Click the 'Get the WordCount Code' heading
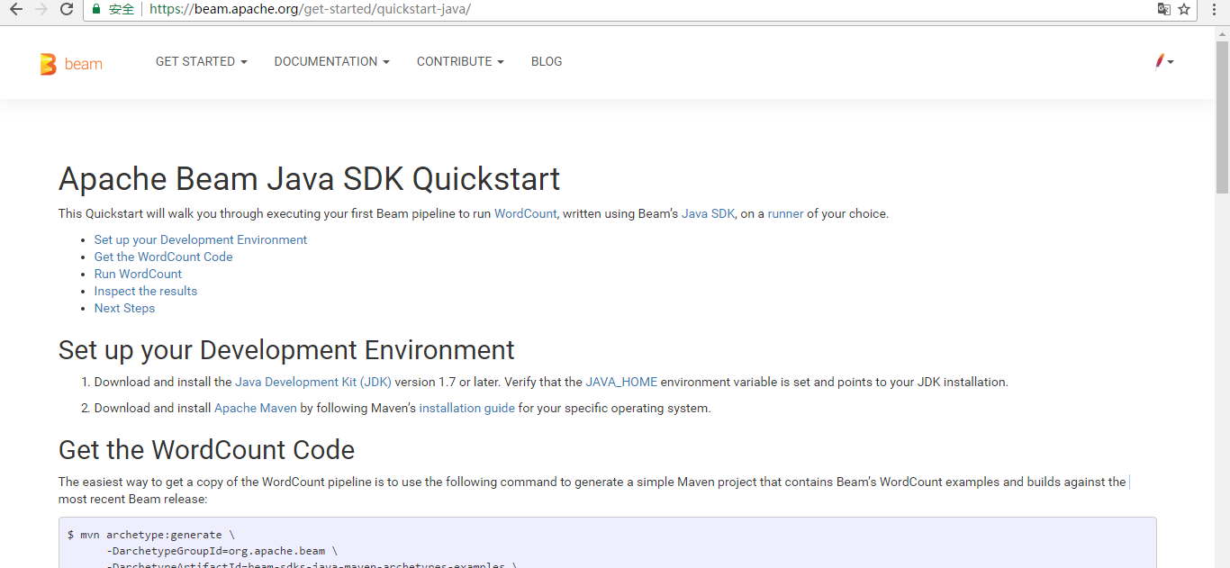 [x=207, y=449]
